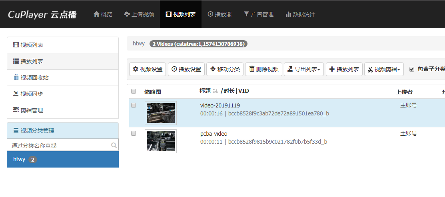The image size is (445, 197).
Task: Open 视频回收站 recycle bin
Action: click(x=63, y=78)
